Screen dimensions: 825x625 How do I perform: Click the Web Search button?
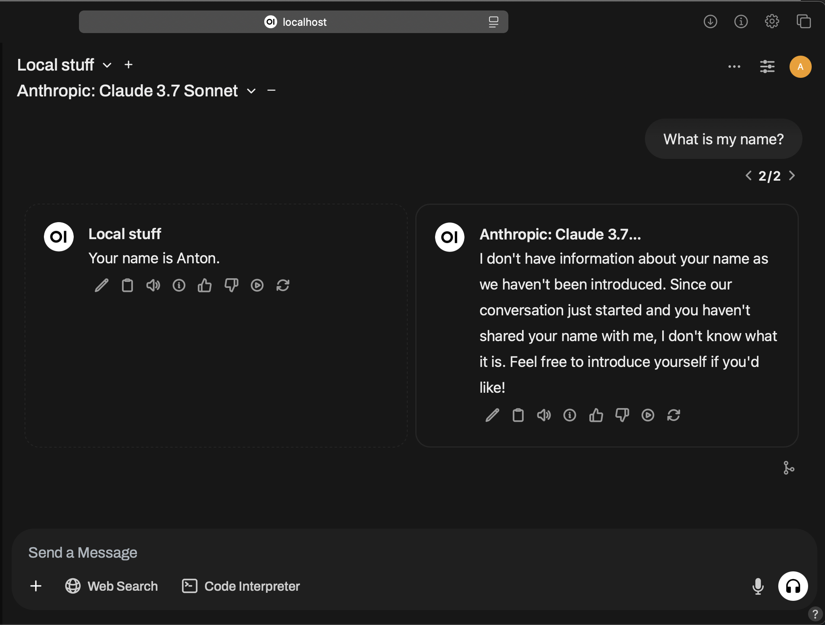click(112, 586)
